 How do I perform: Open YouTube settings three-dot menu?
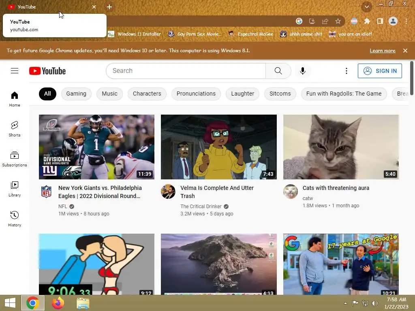346,71
